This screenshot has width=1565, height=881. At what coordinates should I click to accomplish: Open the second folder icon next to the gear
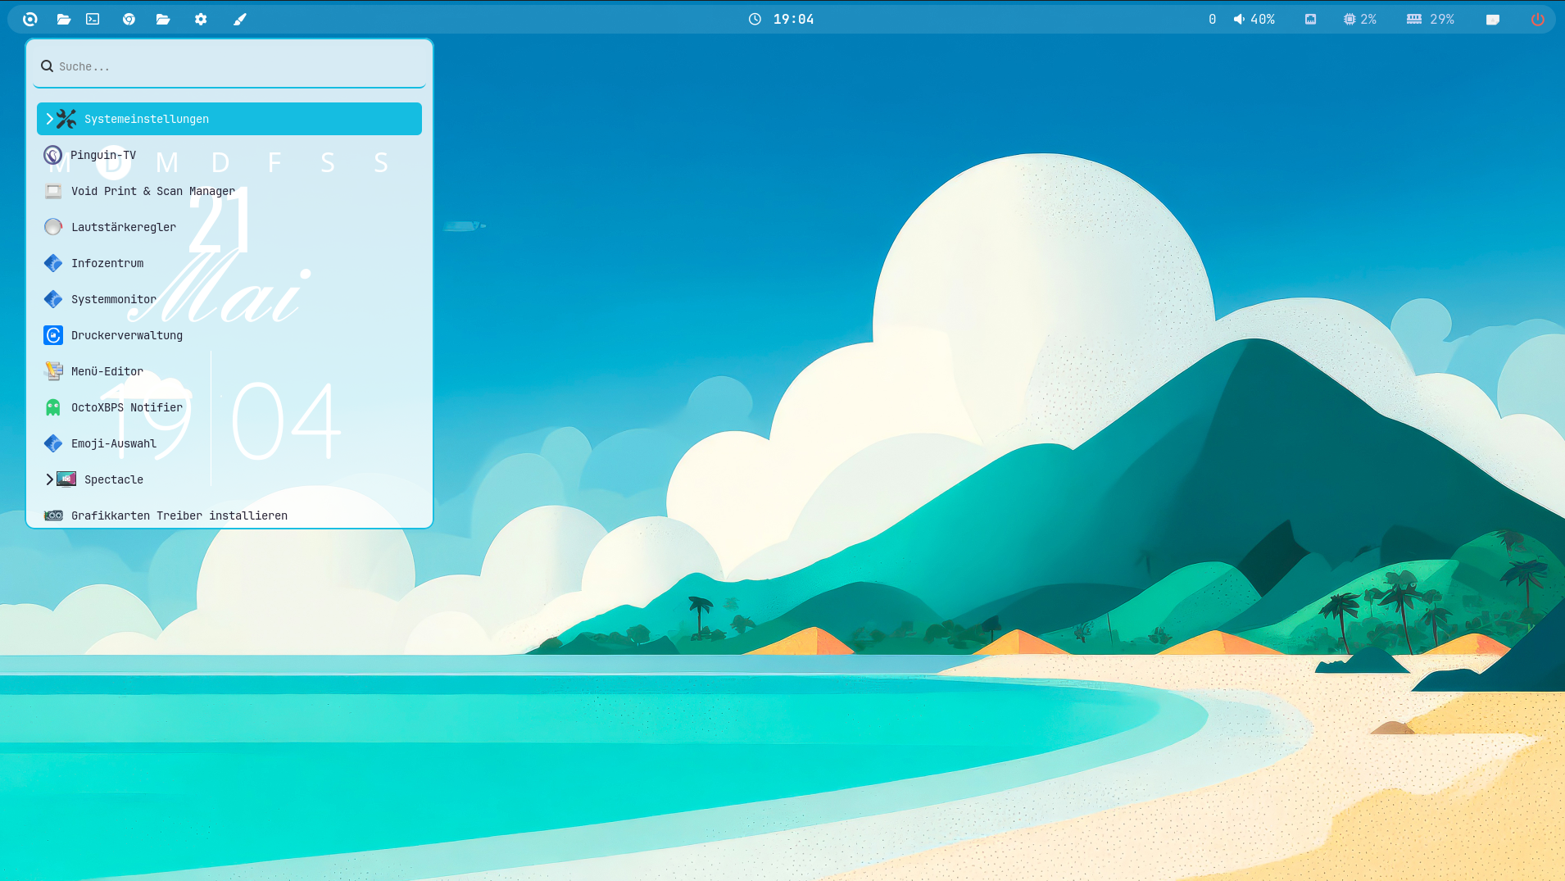(x=163, y=19)
